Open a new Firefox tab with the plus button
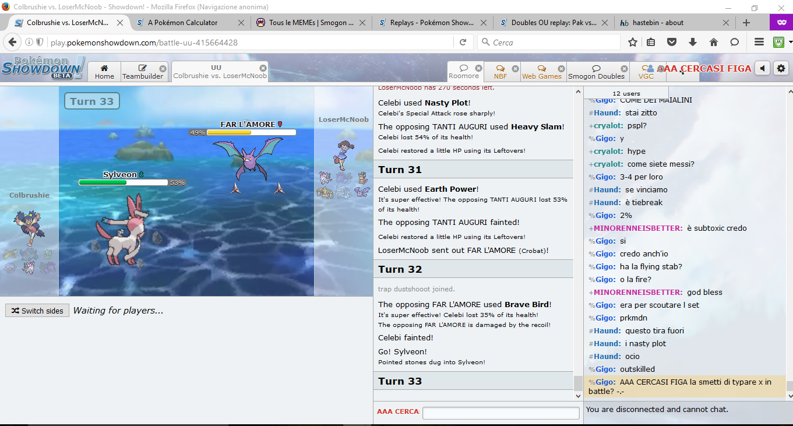793x426 pixels. 746,23
